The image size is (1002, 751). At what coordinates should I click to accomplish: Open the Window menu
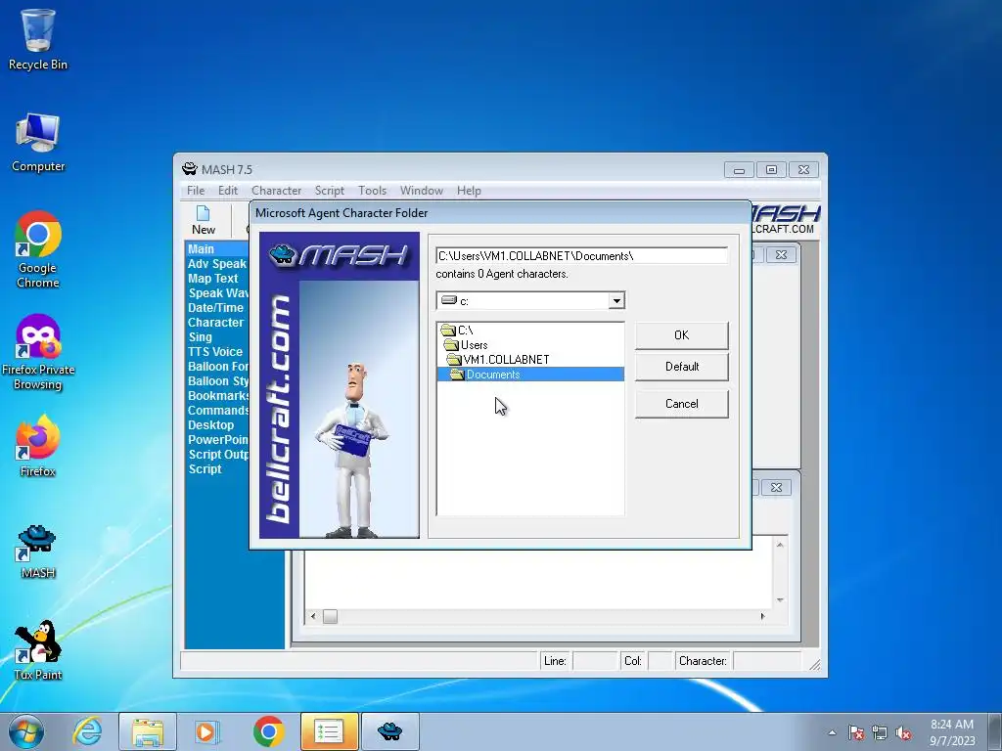point(421,191)
